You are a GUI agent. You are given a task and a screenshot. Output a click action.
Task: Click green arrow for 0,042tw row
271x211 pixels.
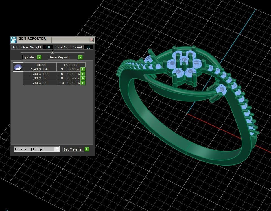click(83, 83)
